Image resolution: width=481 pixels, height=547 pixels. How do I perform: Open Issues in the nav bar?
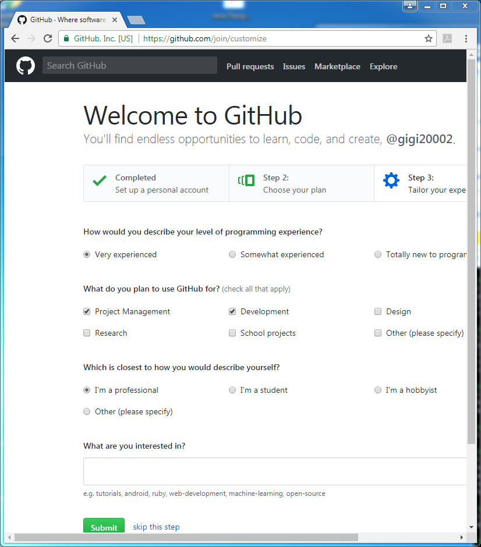294,66
